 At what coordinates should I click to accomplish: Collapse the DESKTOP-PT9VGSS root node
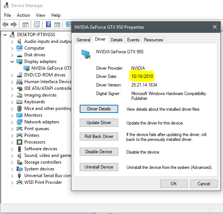5,35
